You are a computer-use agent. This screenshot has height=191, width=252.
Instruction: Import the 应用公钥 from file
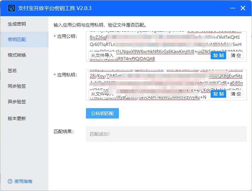102,55
